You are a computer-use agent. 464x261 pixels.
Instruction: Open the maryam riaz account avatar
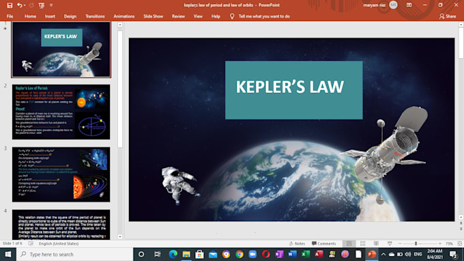[393, 5]
